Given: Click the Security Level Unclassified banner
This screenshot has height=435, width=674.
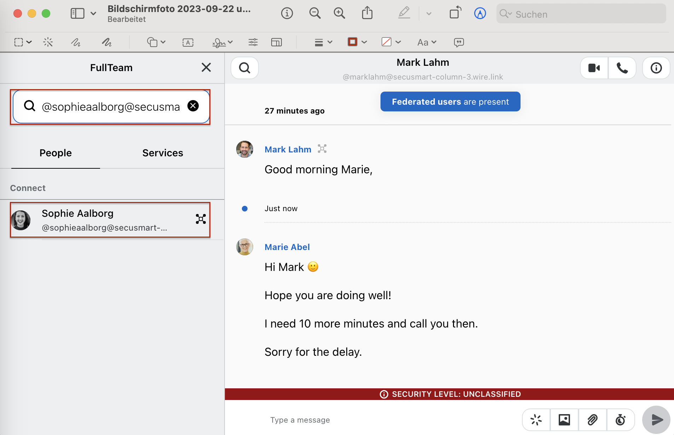Looking at the screenshot, I should pyautogui.click(x=449, y=394).
